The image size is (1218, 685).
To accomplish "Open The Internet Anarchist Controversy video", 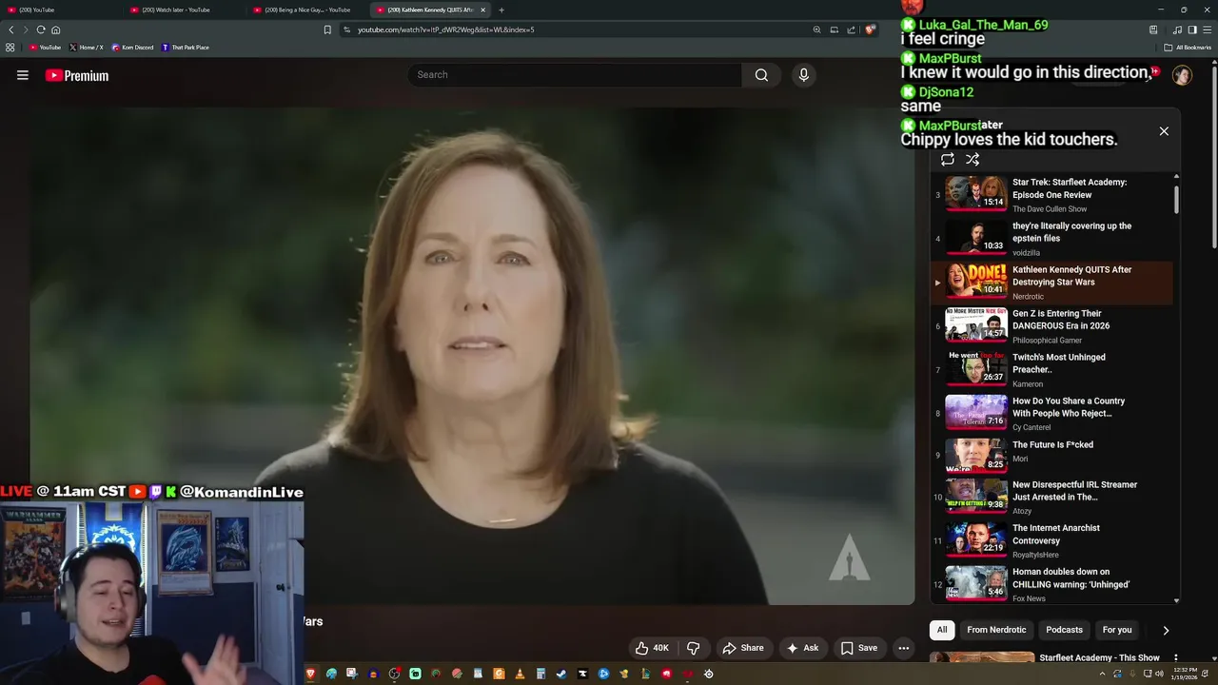I will pos(1051,541).
